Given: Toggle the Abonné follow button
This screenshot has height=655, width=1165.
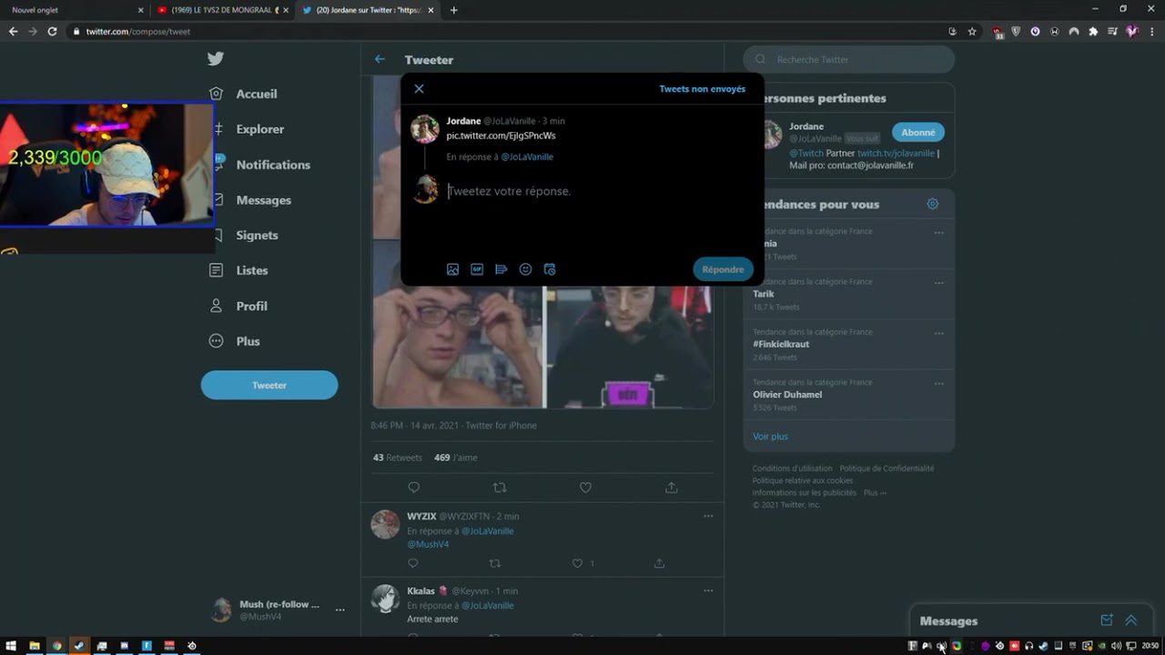Looking at the screenshot, I should [x=917, y=132].
